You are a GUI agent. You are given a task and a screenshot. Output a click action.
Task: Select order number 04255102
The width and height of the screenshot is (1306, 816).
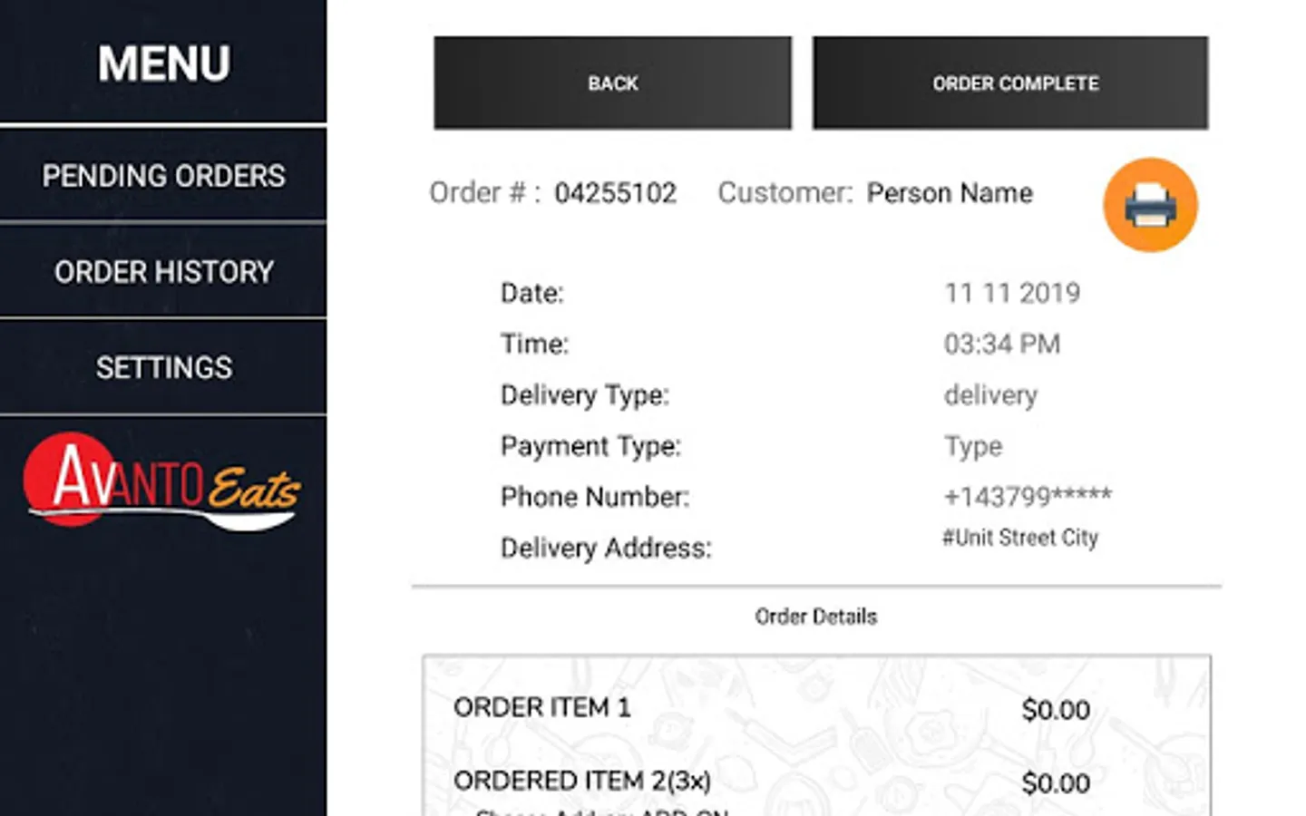615,193
